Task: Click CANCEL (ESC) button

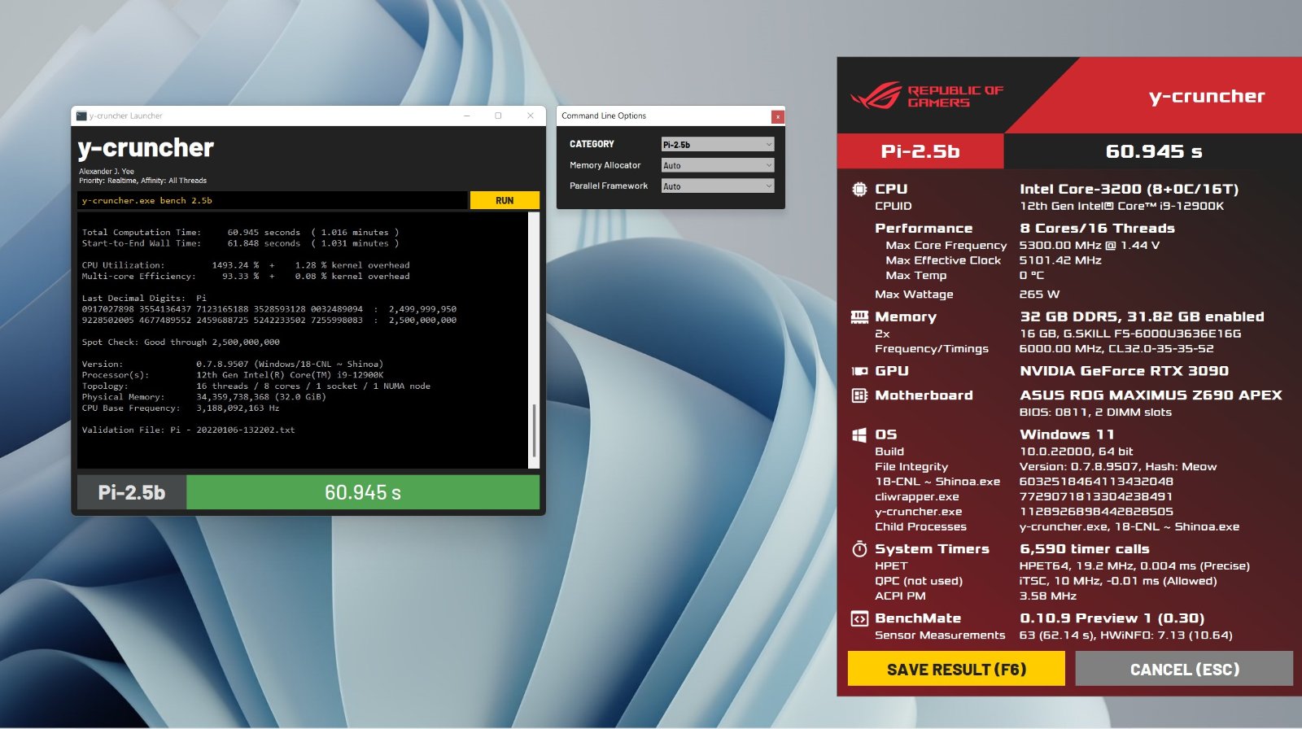Action: coord(1184,669)
